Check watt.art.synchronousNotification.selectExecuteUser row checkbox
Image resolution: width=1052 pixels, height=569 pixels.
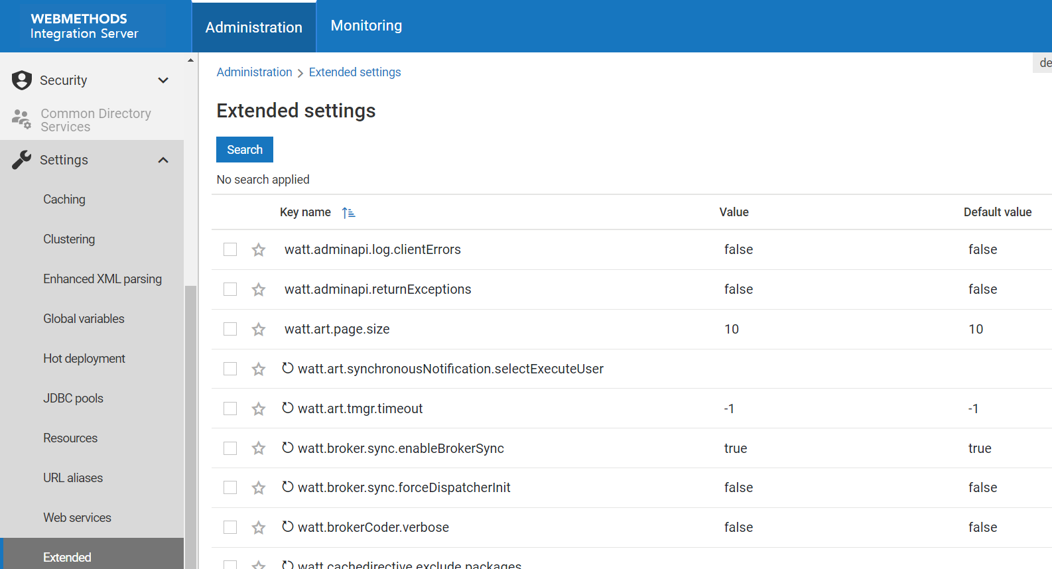point(230,369)
